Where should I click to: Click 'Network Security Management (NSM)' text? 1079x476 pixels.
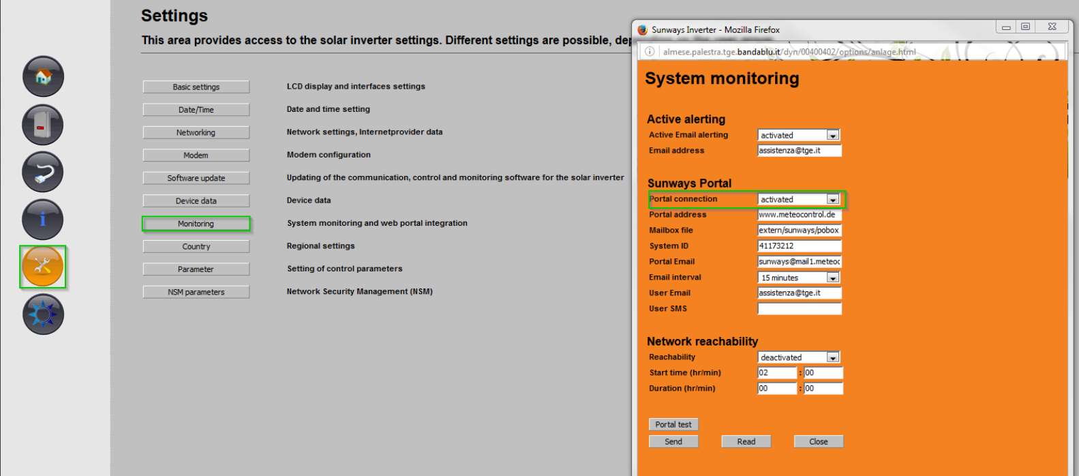tap(360, 291)
